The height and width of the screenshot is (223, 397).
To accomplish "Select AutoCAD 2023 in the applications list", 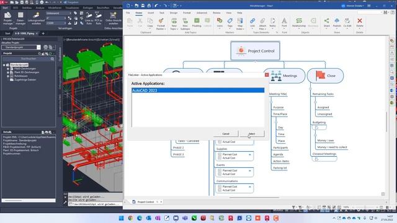I will pyautogui.click(x=198, y=90).
